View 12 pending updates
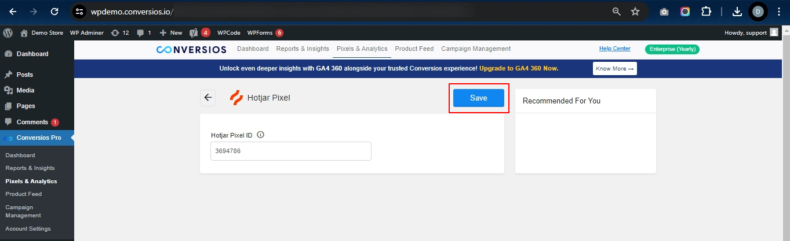The height and width of the screenshot is (241, 790). [x=120, y=33]
